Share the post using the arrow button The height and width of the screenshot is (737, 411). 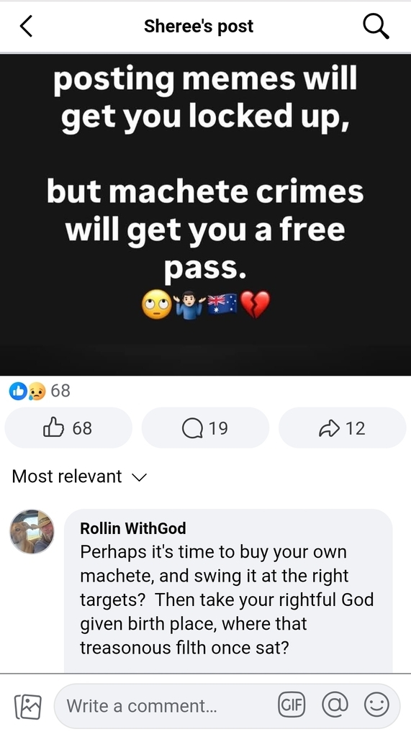point(343,428)
